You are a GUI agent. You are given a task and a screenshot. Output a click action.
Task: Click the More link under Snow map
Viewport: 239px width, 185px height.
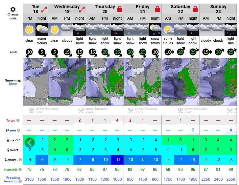13,84
